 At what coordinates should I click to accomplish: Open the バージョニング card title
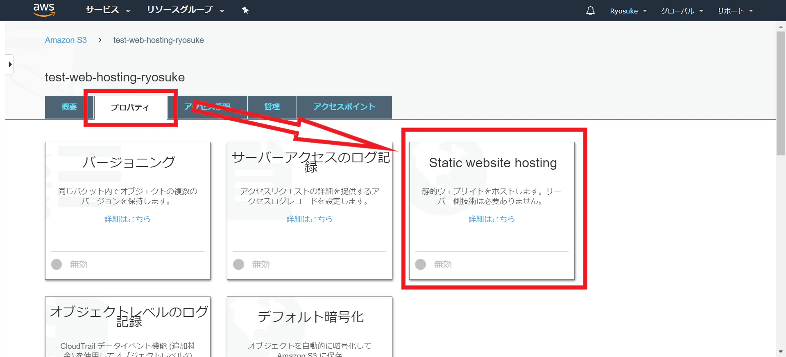click(x=128, y=162)
